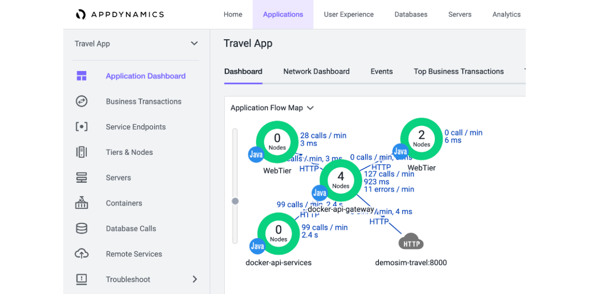Open Containers in sidebar
The width and height of the screenshot is (589, 294).
point(124,203)
